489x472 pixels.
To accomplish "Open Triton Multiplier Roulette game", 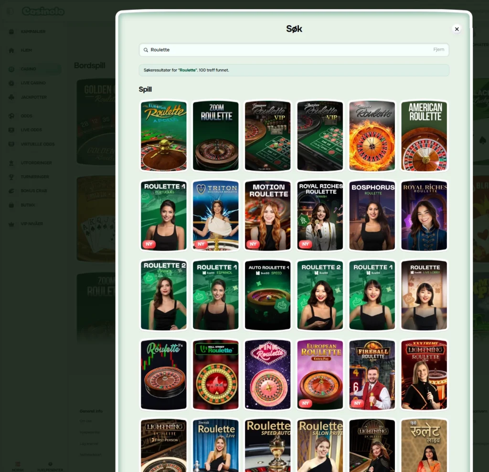I will coord(216,216).
